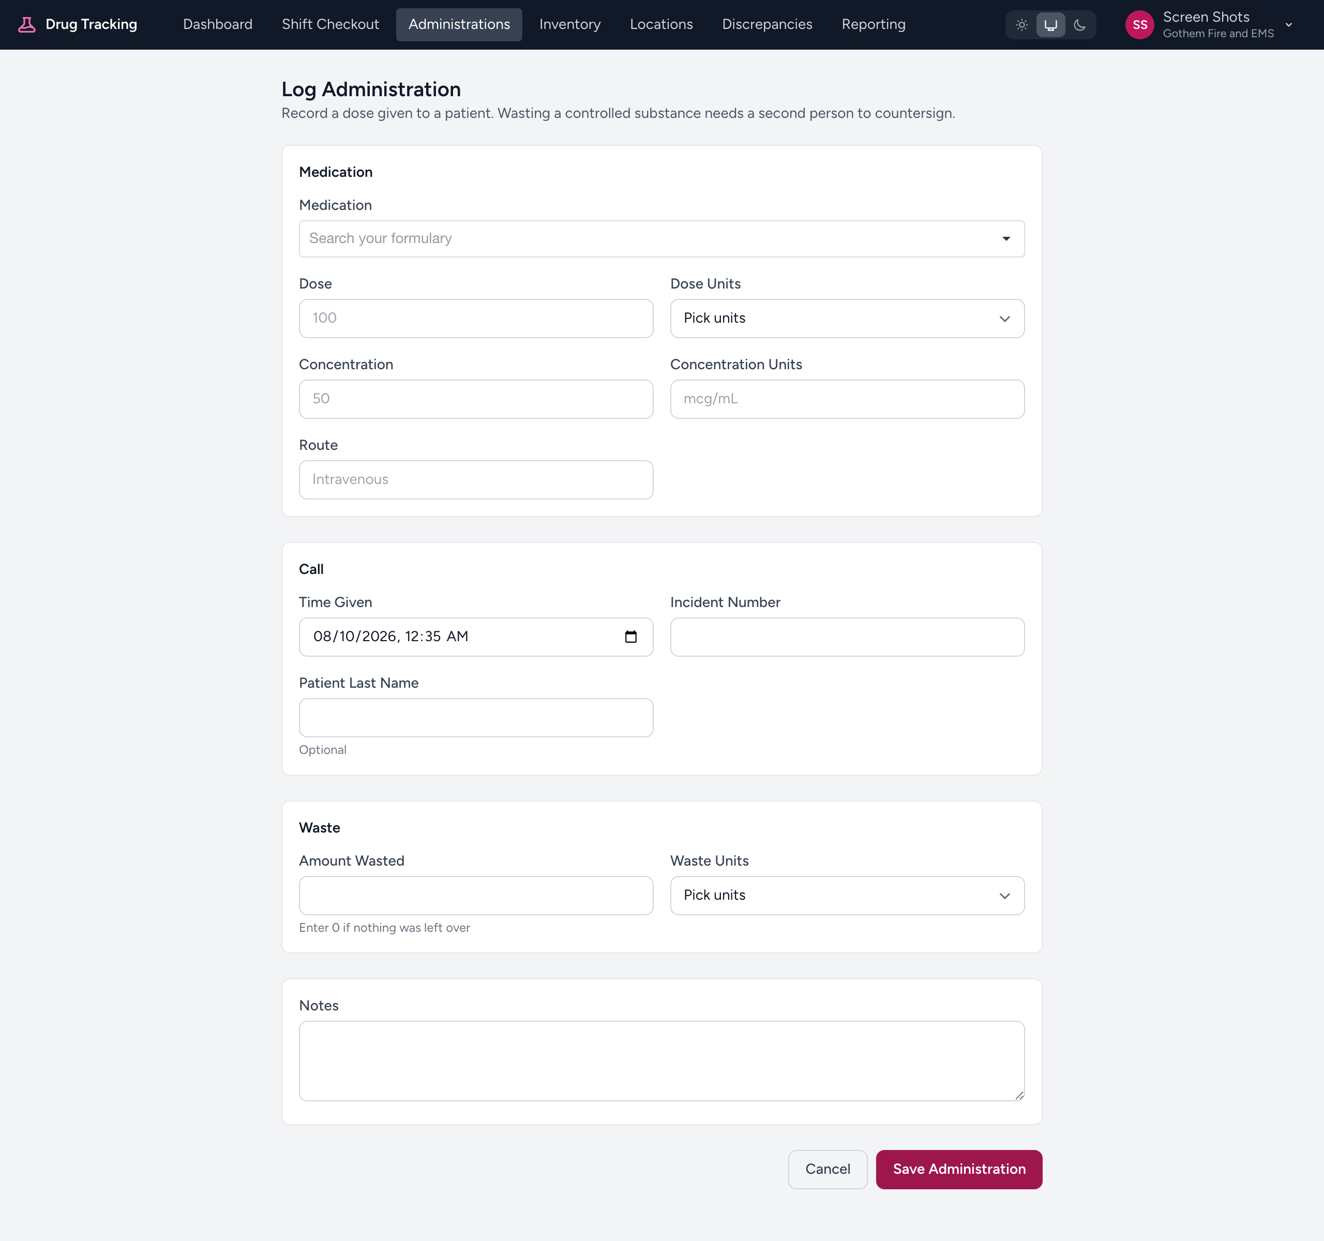Click the Log Administration heading
The image size is (1324, 1241).
371,89
